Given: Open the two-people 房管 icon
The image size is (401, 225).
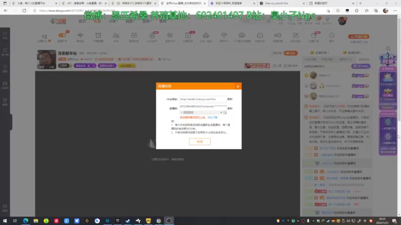Looking at the screenshot, I should click(x=116, y=36).
